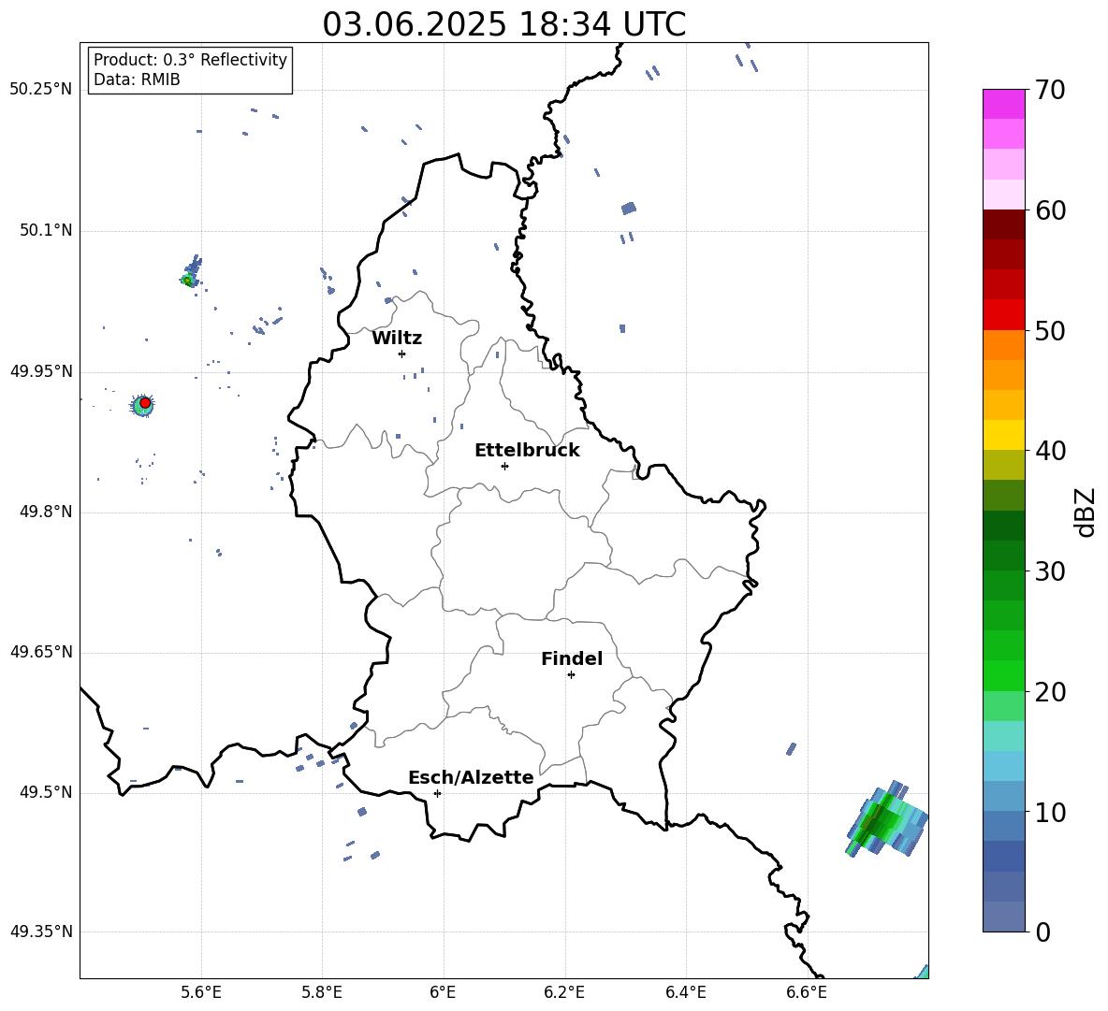Click the green rain cell in the southeast

coord(887,819)
